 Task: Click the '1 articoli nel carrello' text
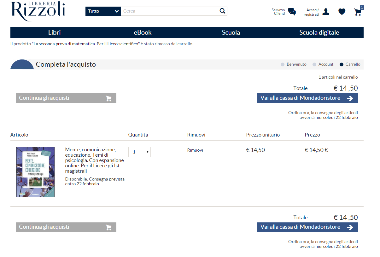tap(338, 77)
